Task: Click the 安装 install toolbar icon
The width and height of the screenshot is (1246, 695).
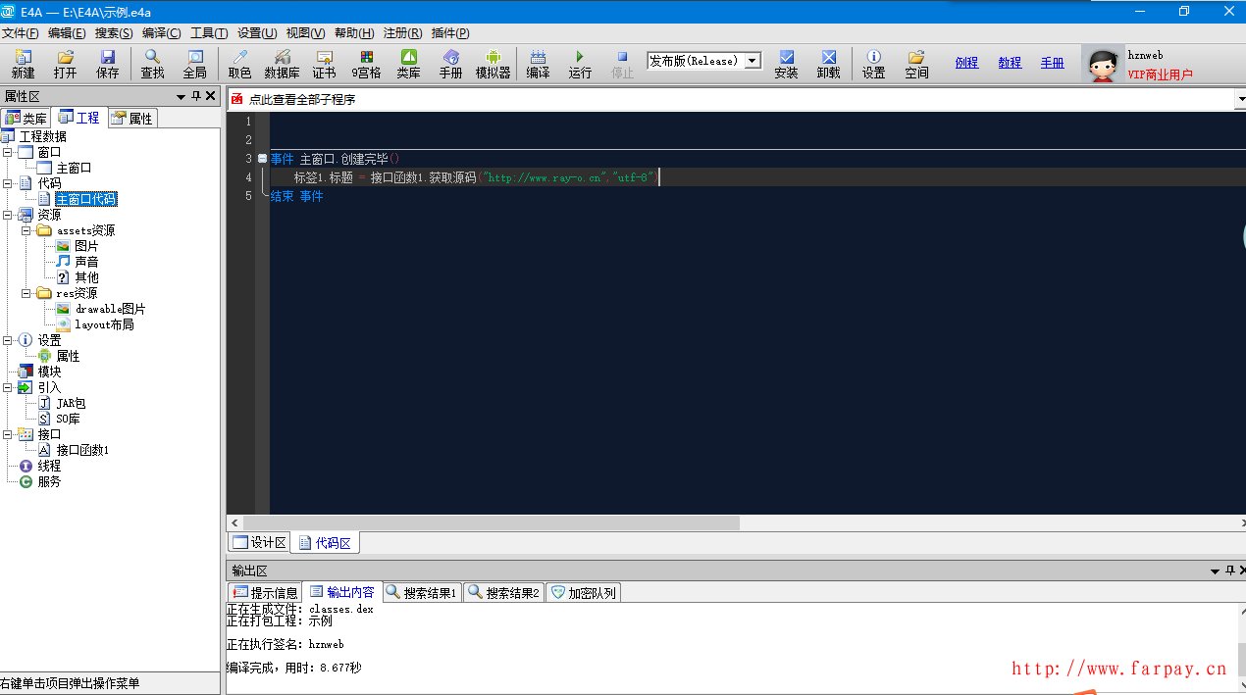Action: [x=786, y=64]
